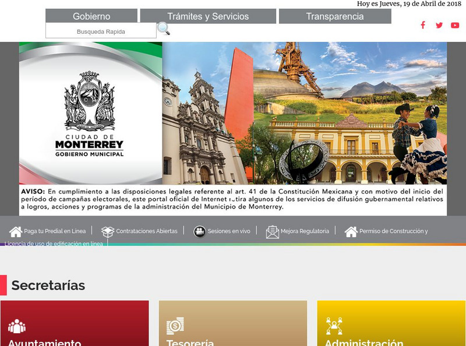Viewport: 466px width, 346px height.
Task: Select the Ayuntamiento people icon
Action: tap(18, 324)
